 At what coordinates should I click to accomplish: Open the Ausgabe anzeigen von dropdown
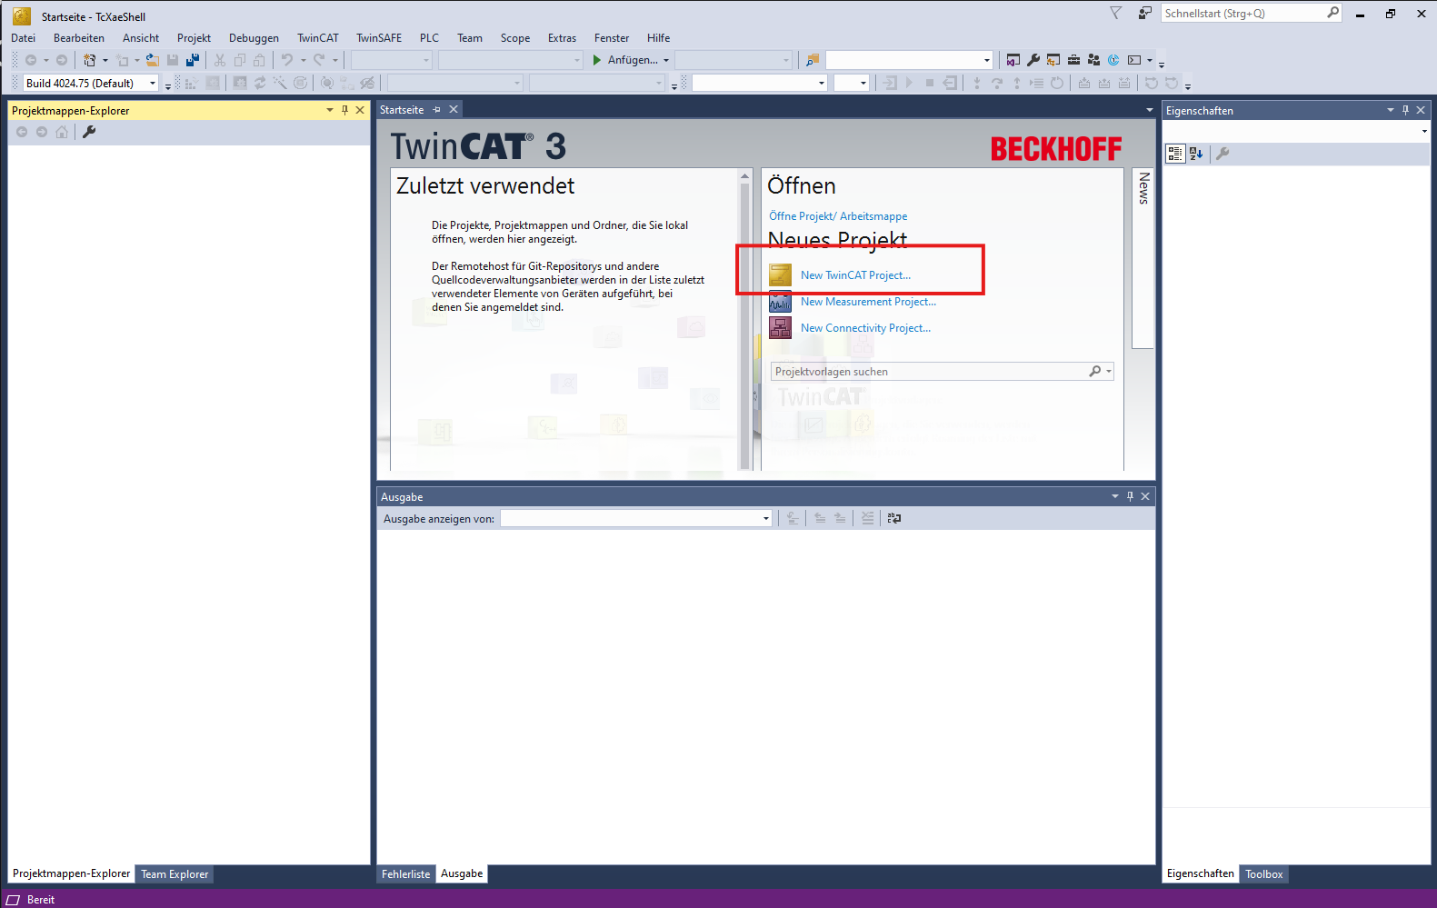coord(766,518)
